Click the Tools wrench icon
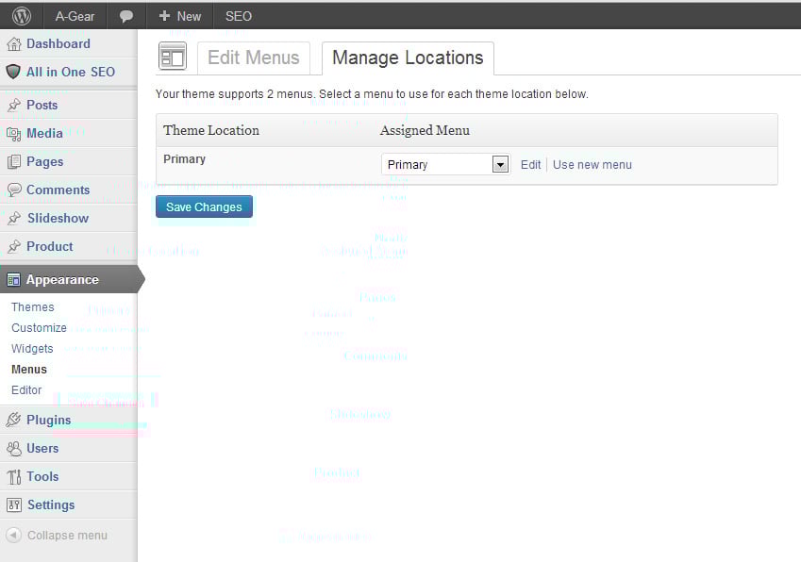 click(x=13, y=477)
